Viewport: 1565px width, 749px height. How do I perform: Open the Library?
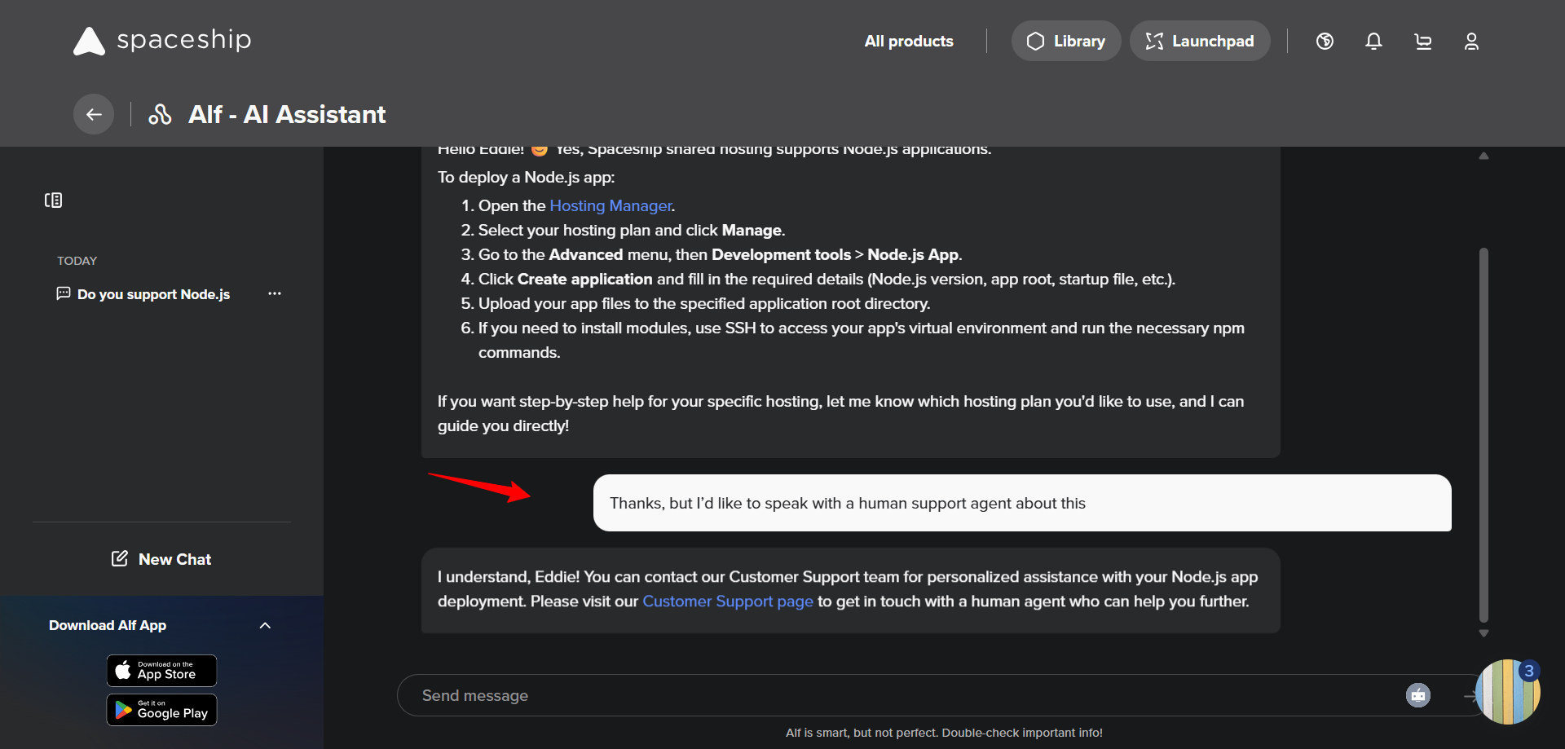[1065, 41]
